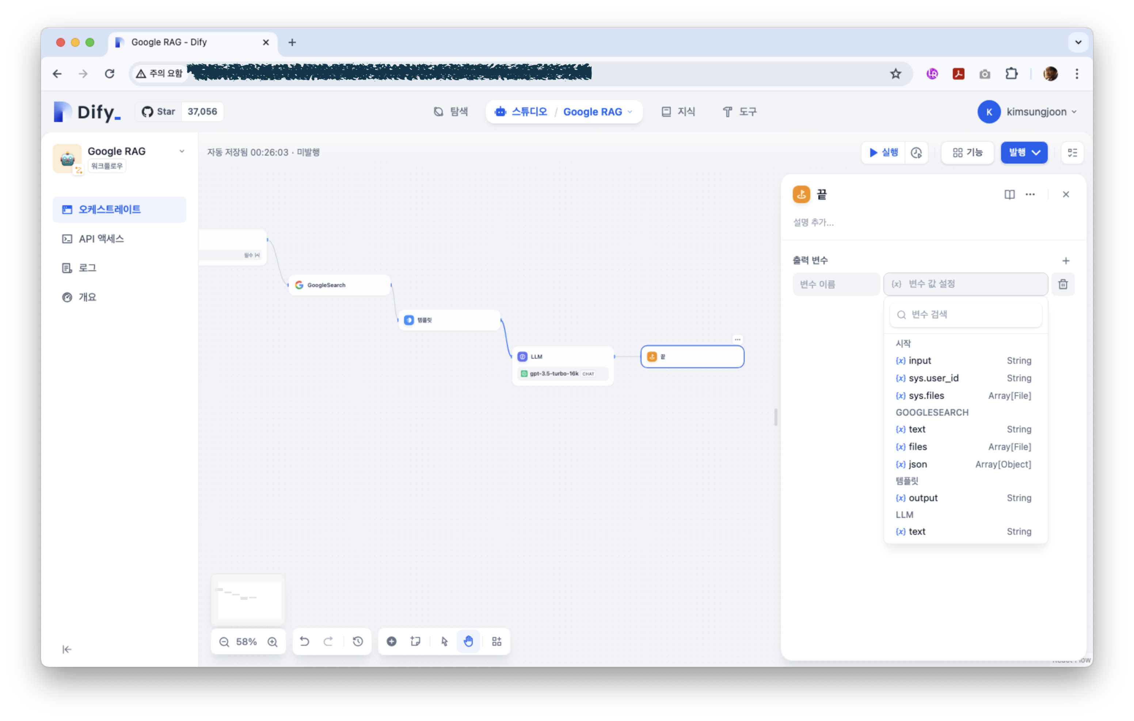Auto-organize nodes with layout icon
This screenshot has height=721, width=1134.
(497, 641)
